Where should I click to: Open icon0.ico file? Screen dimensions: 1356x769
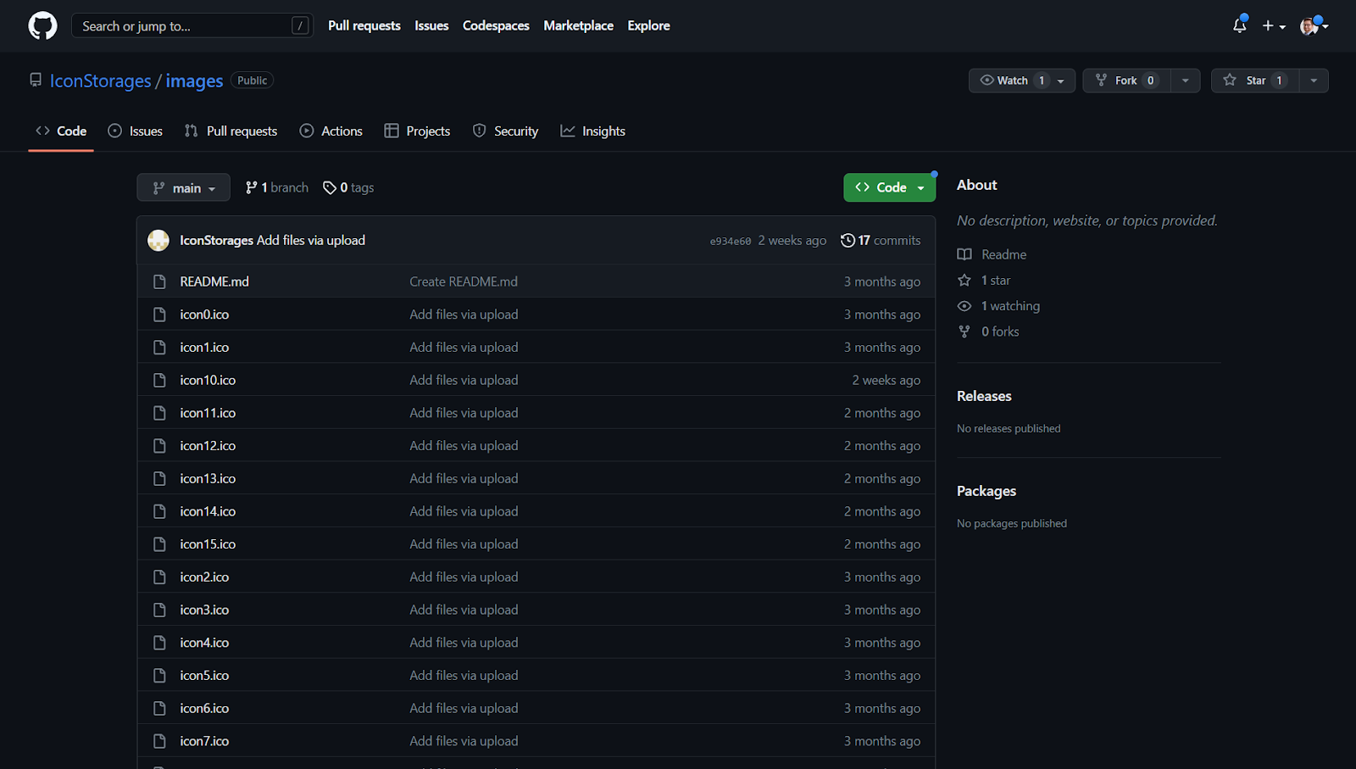click(204, 315)
